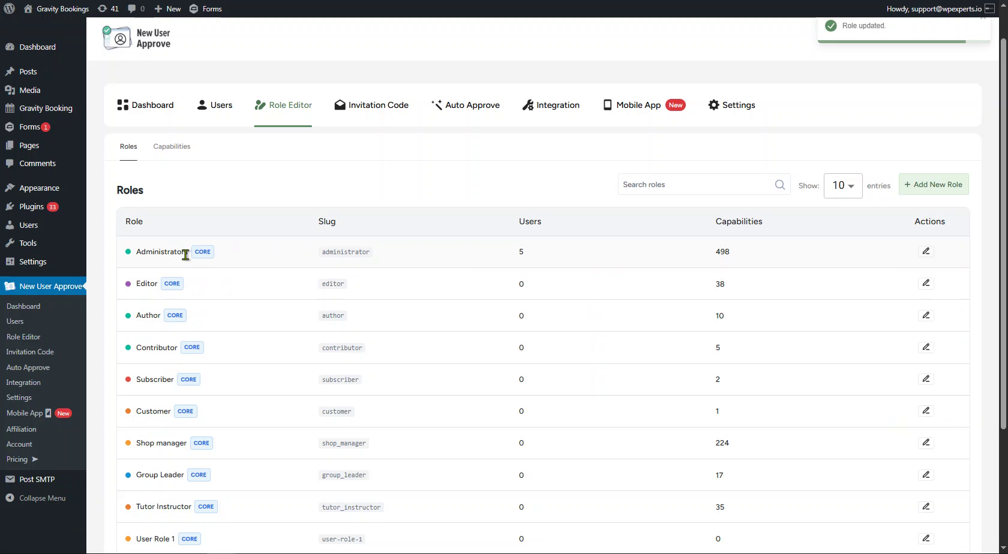The image size is (1008, 554).
Task: Click the New User Approve logo
Action: [137, 38]
